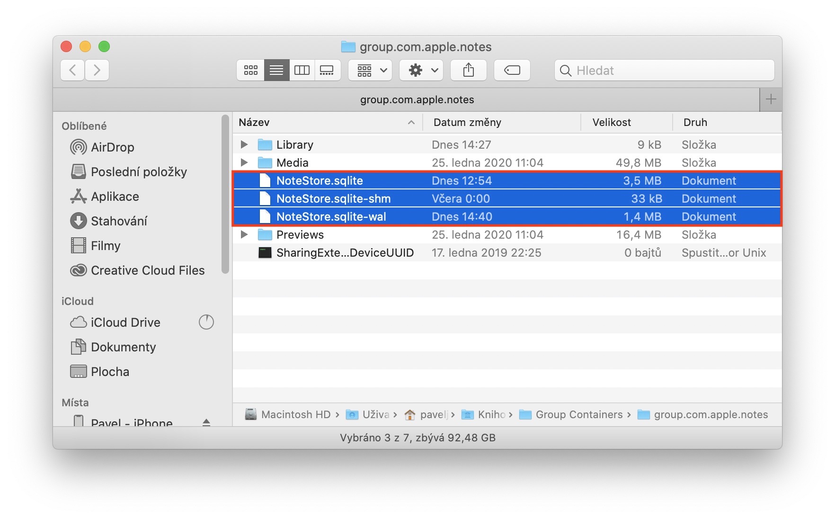Viewport: 835px width, 519px height.
Task: Go forward with the right arrow button
Action: (97, 71)
